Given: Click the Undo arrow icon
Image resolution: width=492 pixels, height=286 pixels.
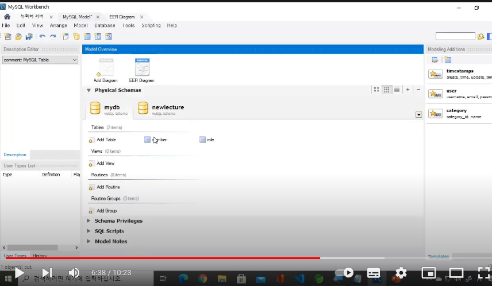Looking at the screenshot, I should pos(43,37).
